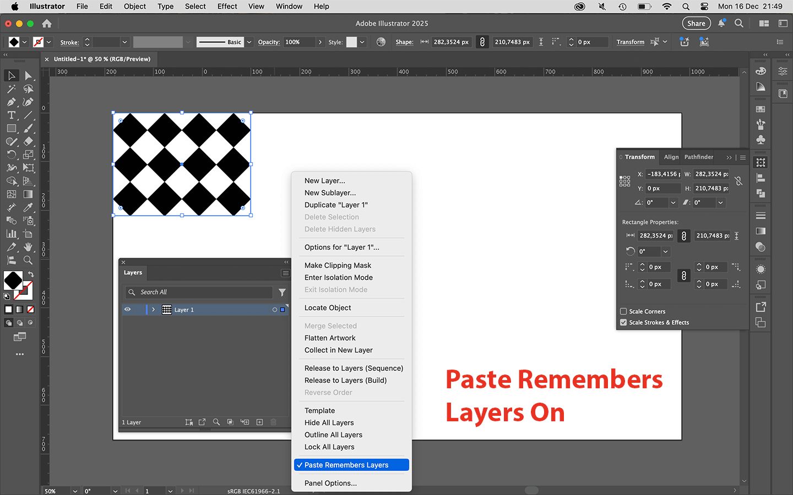Viewport: 793px width, 495px height.
Task: Select the Rectangle tool
Action: pos(11,128)
